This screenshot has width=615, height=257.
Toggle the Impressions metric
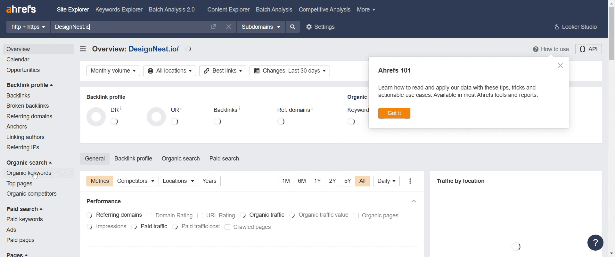[x=107, y=226]
